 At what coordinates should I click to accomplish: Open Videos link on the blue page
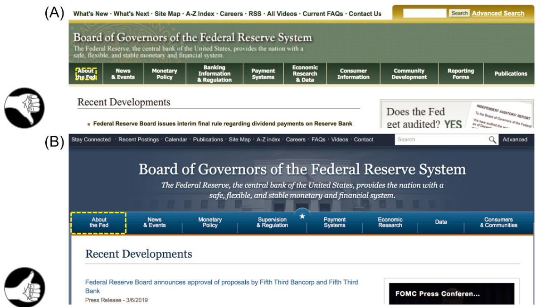[x=340, y=139]
